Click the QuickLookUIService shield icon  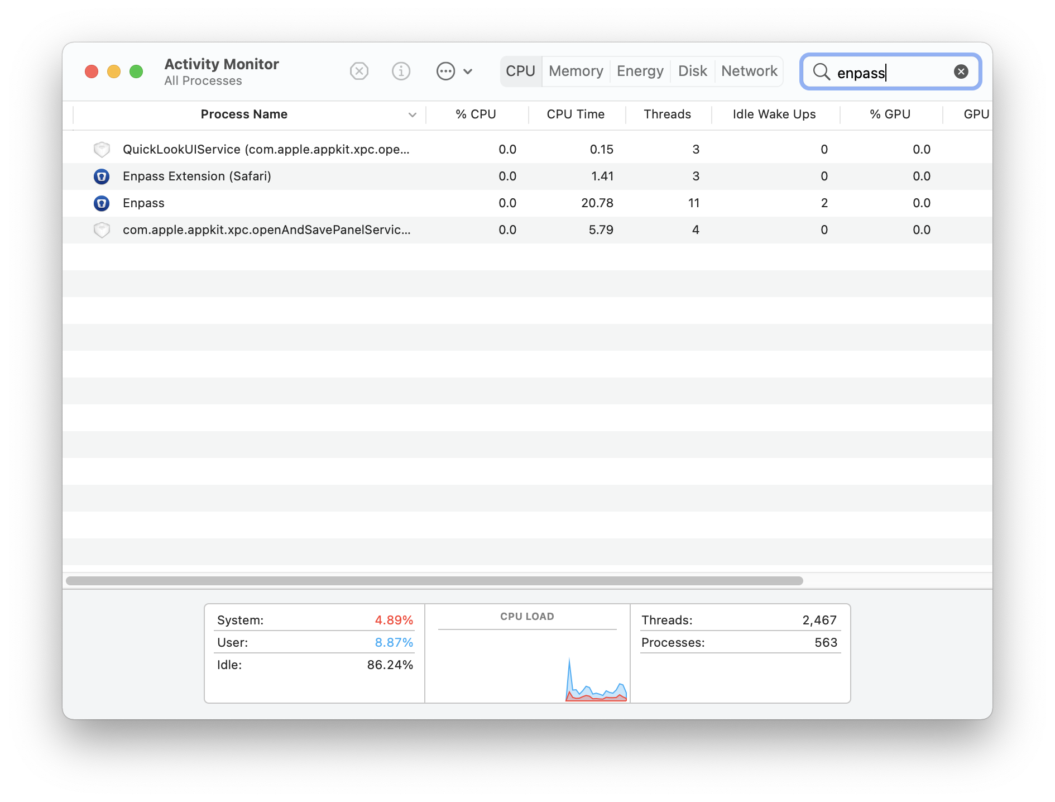[x=102, y=150]
